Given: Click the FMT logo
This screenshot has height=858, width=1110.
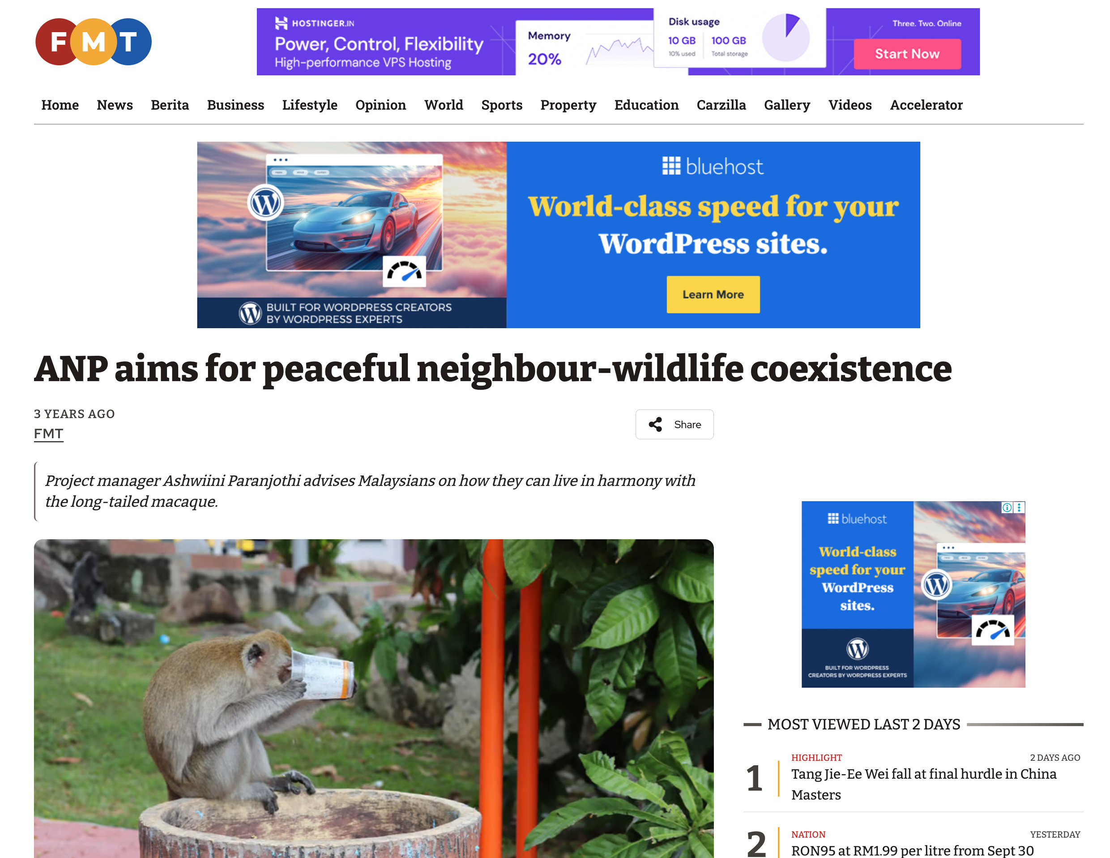Looking at the screenshot, I should [x=94, y=42].
